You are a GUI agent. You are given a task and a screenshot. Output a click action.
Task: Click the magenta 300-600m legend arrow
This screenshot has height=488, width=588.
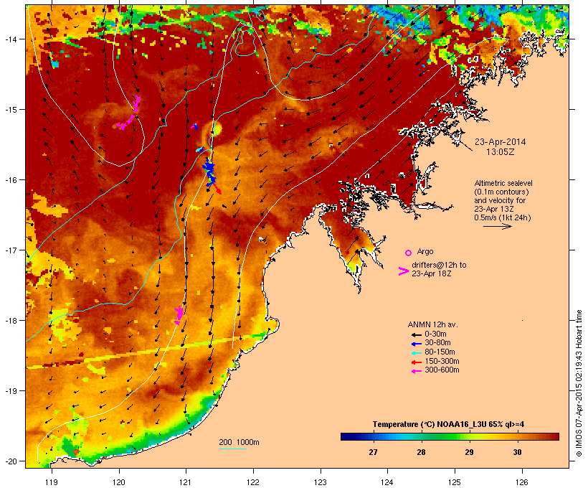pos(416,371)
